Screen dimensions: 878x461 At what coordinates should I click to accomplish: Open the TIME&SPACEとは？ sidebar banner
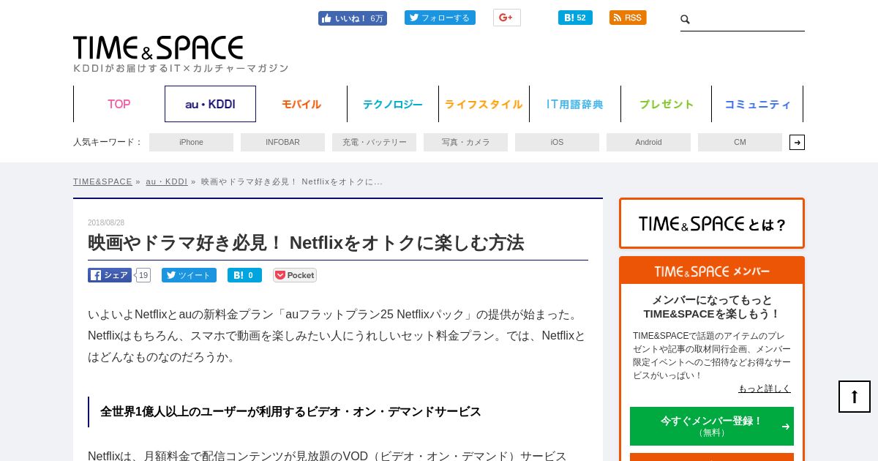pos(712,223)
